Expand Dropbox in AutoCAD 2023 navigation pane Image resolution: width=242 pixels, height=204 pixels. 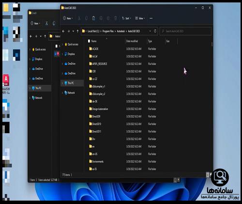pyautogui.click(x=62, y=54)
